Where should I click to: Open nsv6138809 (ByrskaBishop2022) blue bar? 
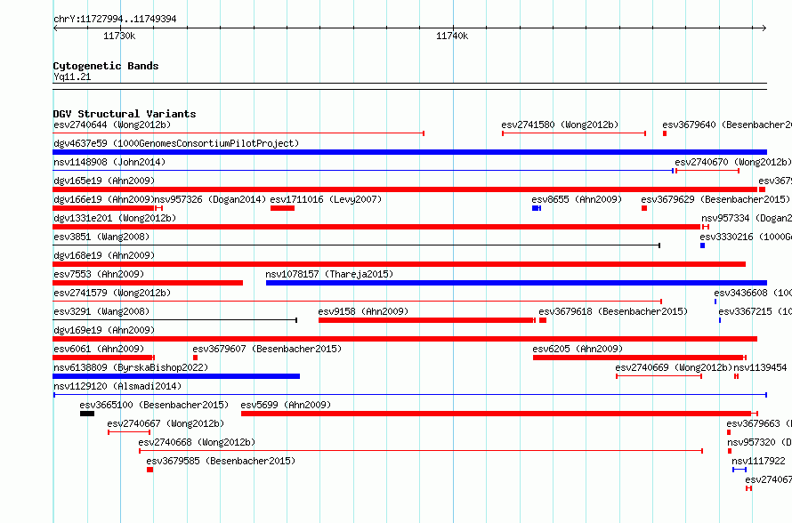click(x=176, y=376)
